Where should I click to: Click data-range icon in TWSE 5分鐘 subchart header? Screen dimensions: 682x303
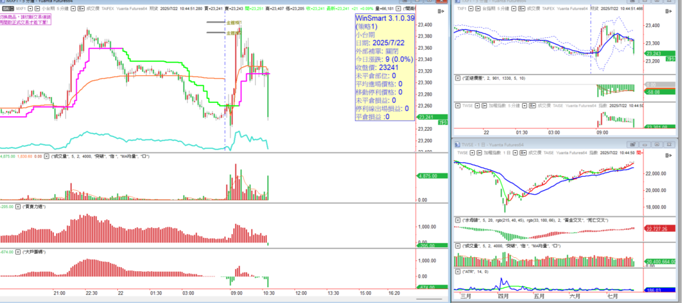pyautogui.click(x=484, y=106)
